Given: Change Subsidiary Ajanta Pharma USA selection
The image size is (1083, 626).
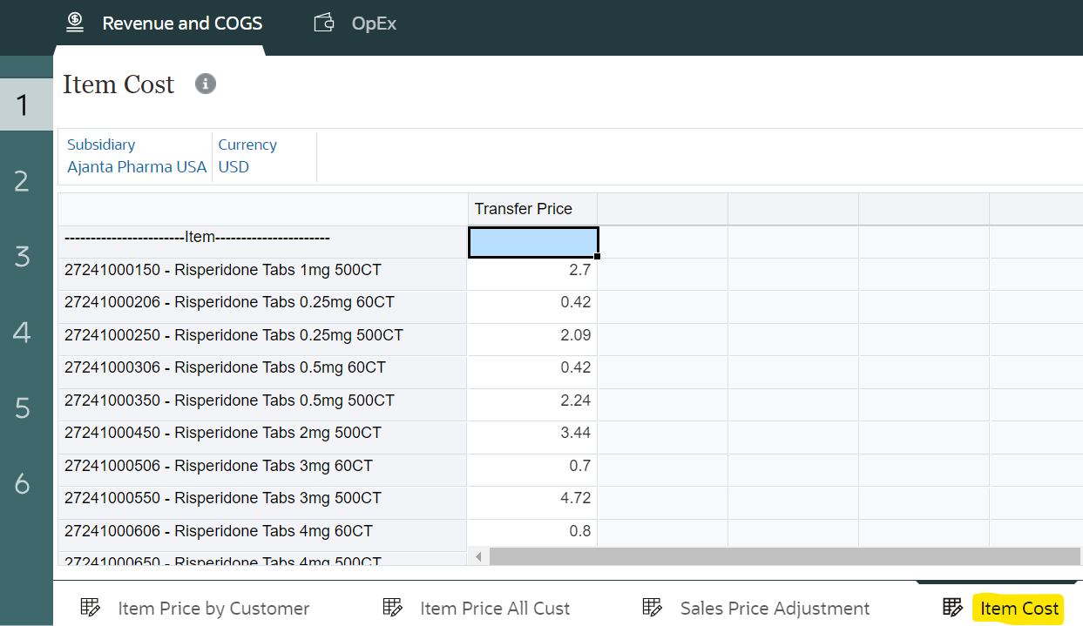Looking at the screenshot, I should [x=137, y=167].
